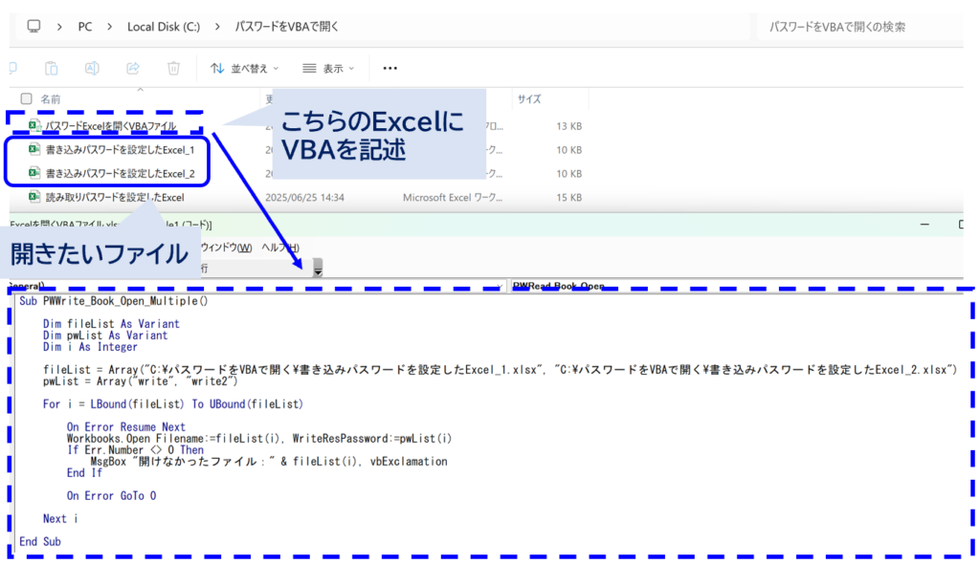The height and width of the screenshot is (564, 980).
Task: Click code line On Error Resume Next
Action: [x=125, y=427]
